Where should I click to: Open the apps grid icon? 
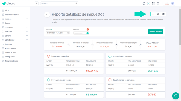(x=153, y=3)
